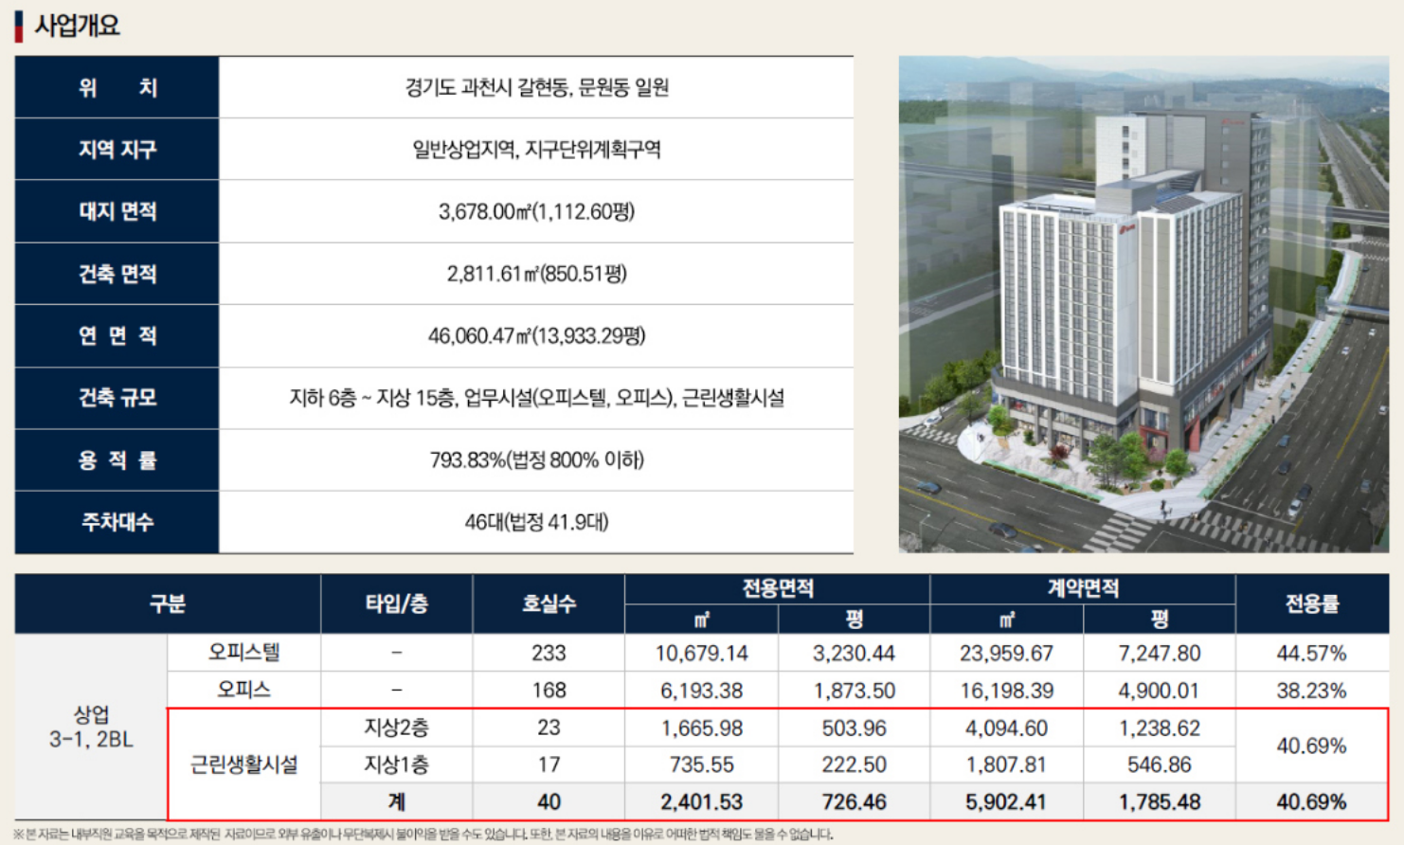
Task: Select the 대지 면적 header cell
Action: (x=116, y=212)
